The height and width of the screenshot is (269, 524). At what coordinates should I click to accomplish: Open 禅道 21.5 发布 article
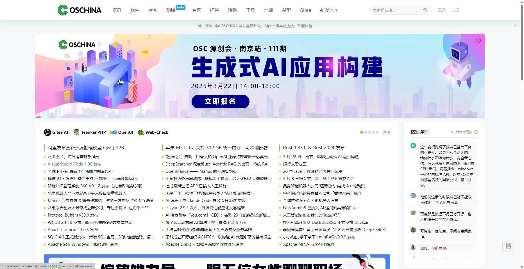coord(92,179)
